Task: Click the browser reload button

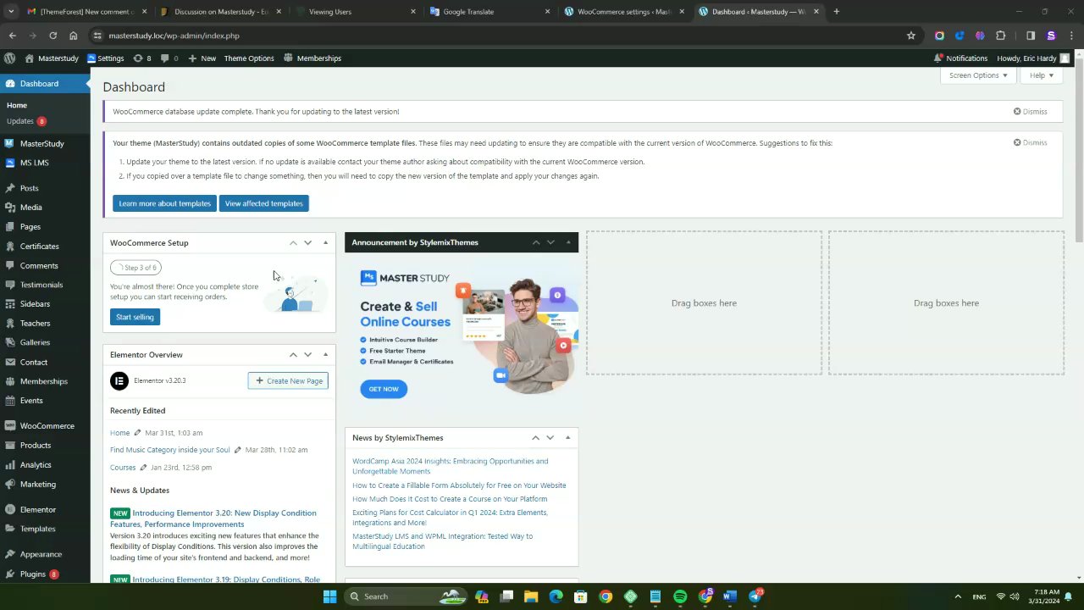Action: [x=53, y=36]
